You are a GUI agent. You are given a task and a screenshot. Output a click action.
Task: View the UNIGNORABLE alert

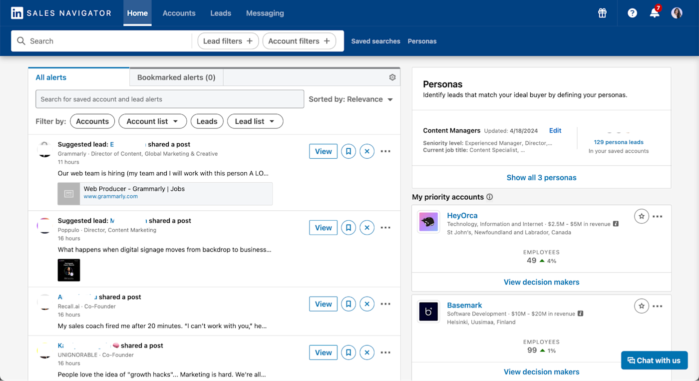point(323,353)
